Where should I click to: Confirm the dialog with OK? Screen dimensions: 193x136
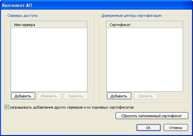(148, 128)
